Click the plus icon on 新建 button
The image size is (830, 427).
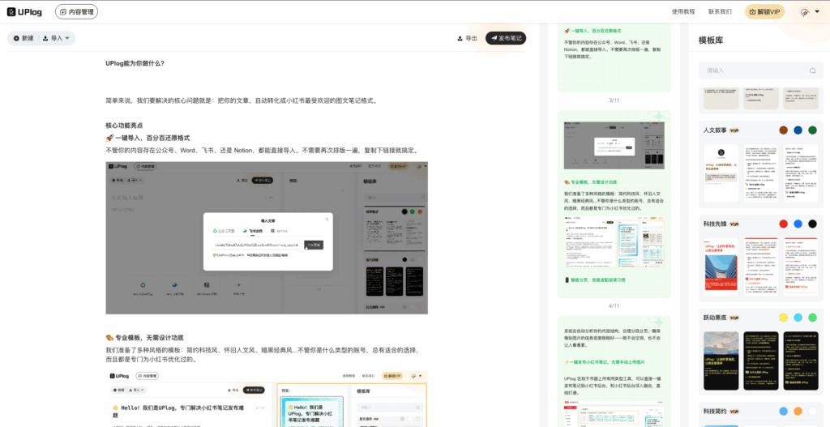pos(16,38)
